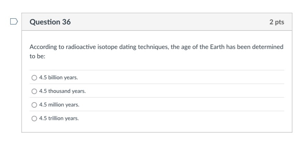Click the '4.5 trillion years.' answer text
Image resolution: width=304 pixels, height=141 pixels.
coord(59,119)
